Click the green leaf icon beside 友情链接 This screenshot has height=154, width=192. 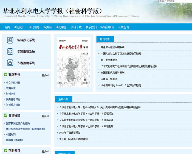point(6,115)
